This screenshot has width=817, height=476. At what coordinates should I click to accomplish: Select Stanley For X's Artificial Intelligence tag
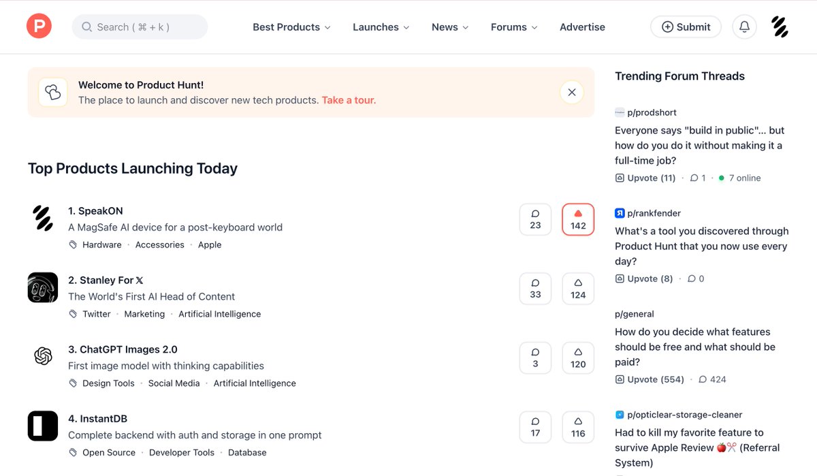coord(220,314)
